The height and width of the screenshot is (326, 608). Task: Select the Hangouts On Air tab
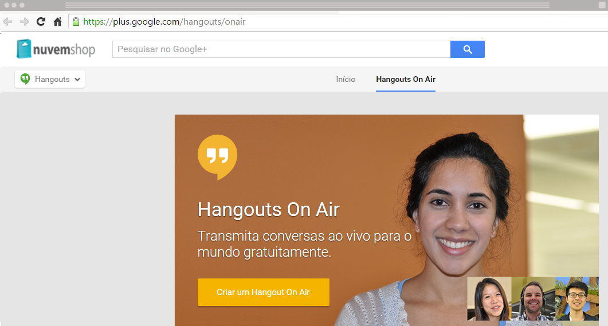click(406, 79)
